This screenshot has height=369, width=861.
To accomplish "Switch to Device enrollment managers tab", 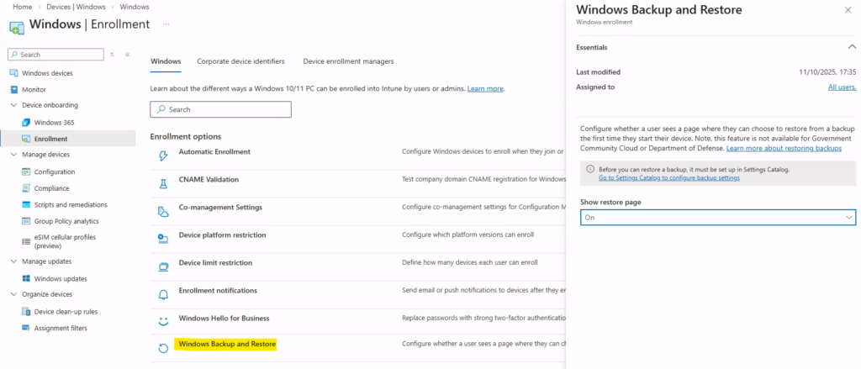I will click(348, 61).
